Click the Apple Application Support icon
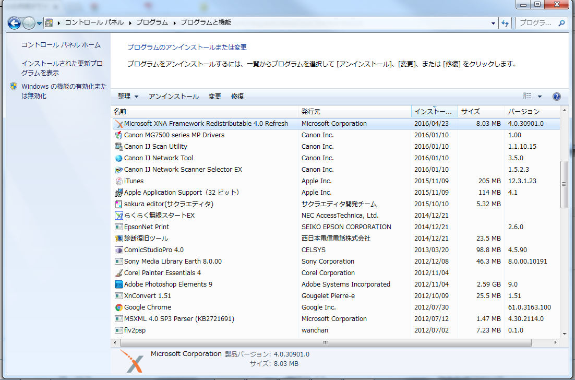The width and height of the screenshot is (575, 380). coord(119,193)
